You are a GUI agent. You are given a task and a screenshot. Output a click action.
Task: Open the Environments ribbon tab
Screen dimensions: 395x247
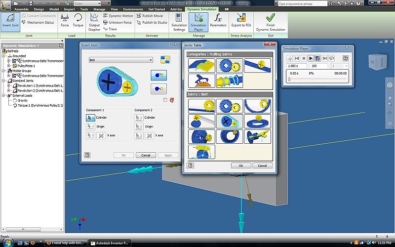[133, 9]
